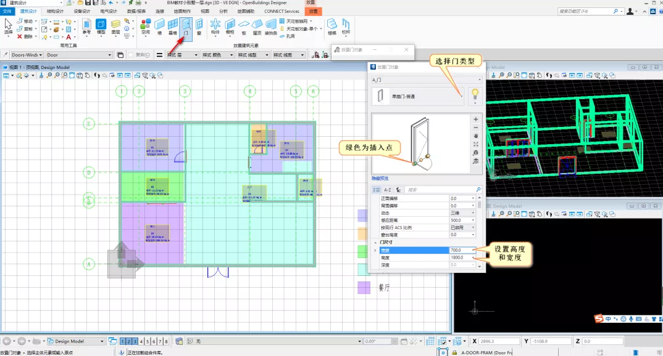Click the pan hand icon in door preview

tap(476, 136)
